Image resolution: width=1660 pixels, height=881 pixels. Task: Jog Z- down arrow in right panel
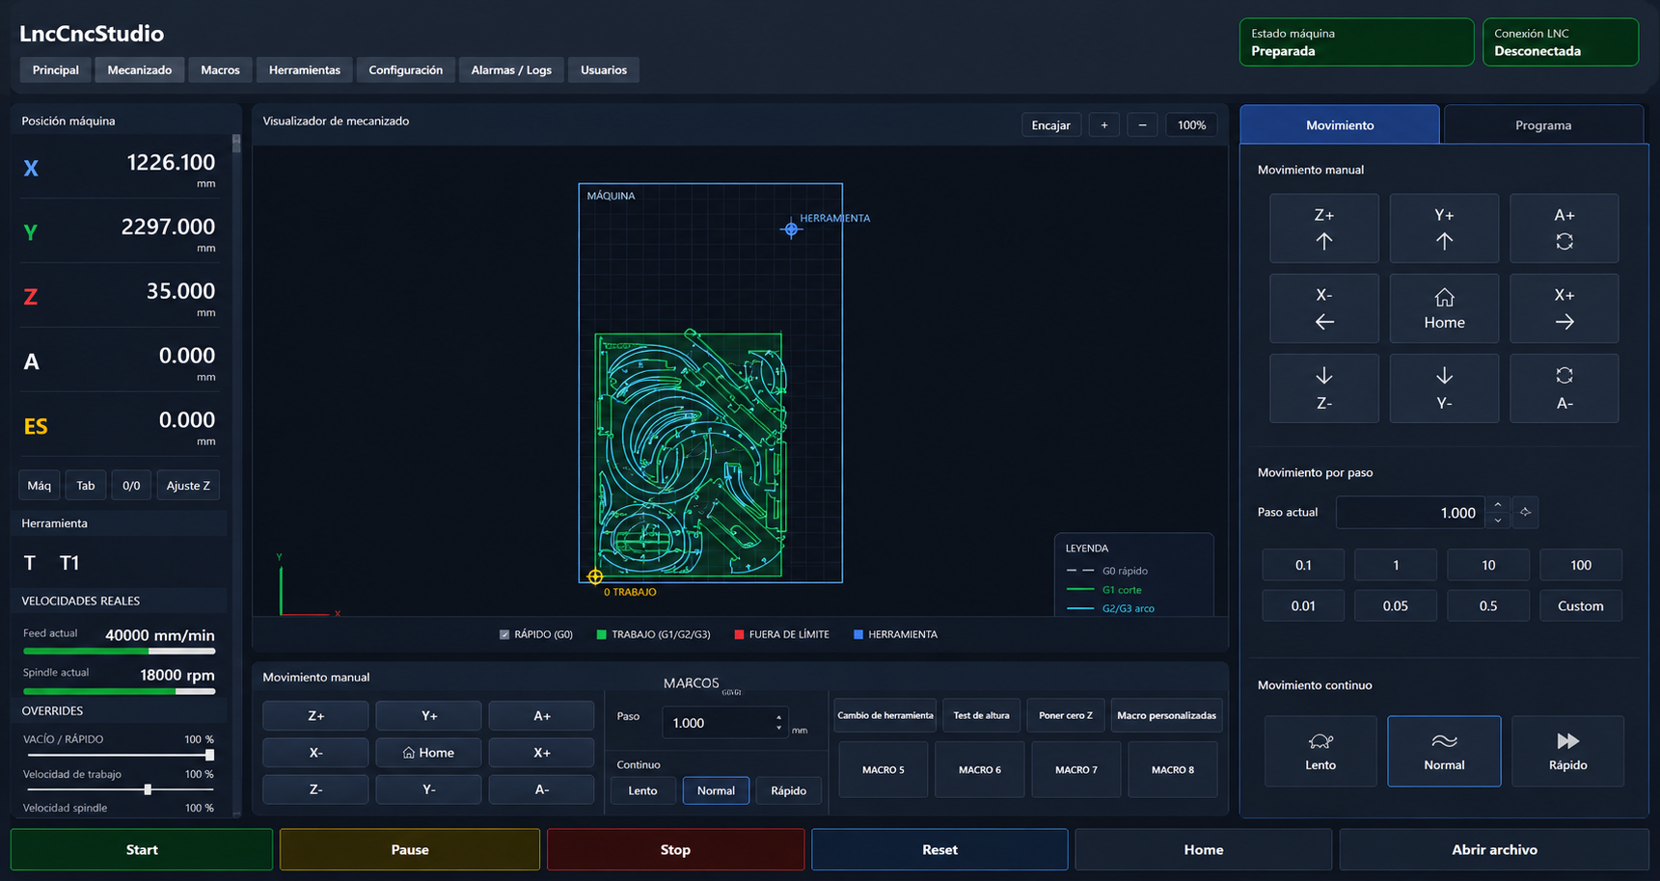[1323, 388]
